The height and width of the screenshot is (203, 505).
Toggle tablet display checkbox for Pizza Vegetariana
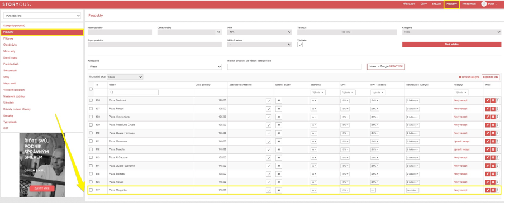[x=269, y=117]
